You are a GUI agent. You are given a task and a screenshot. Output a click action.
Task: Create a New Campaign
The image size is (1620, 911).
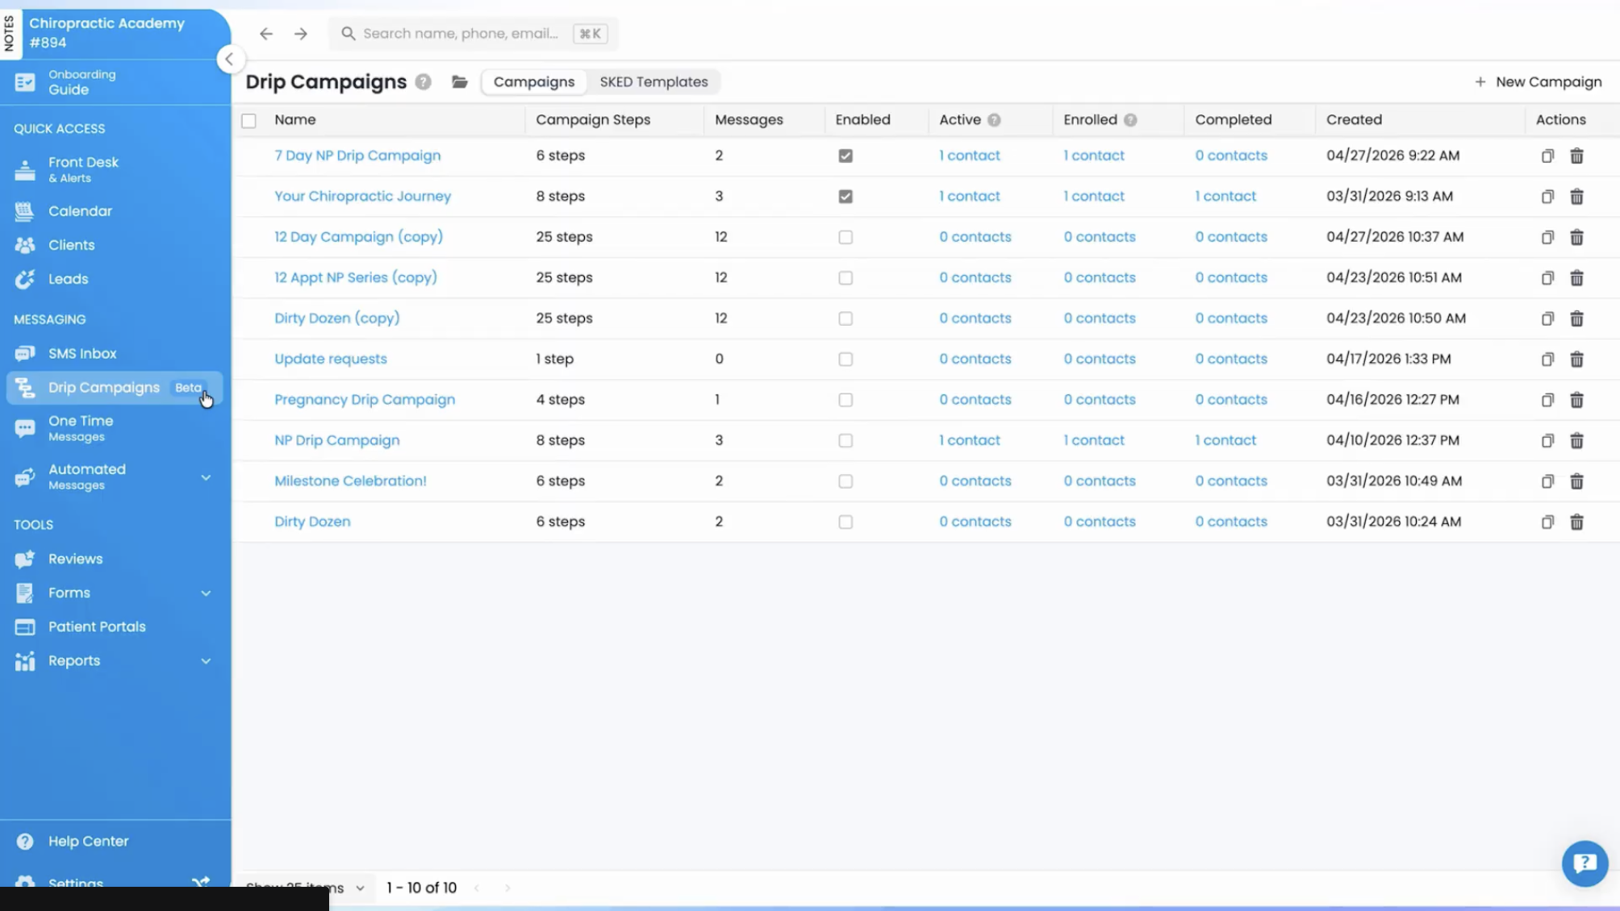click(x=1538, y=81)
